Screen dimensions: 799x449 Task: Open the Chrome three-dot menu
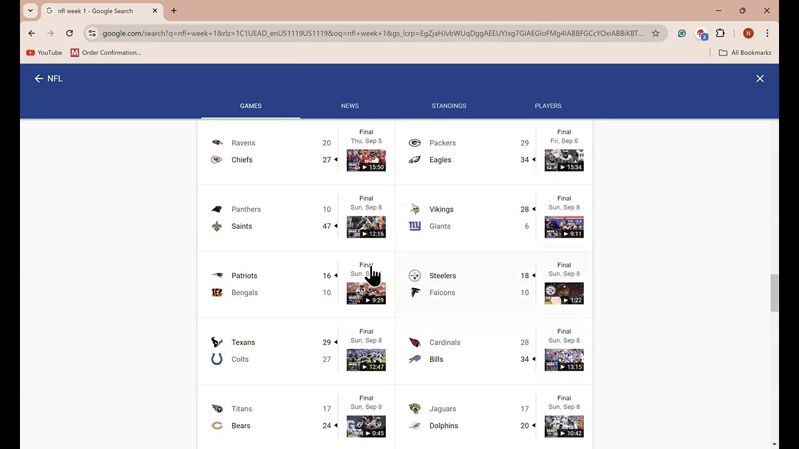pos(767,33)
